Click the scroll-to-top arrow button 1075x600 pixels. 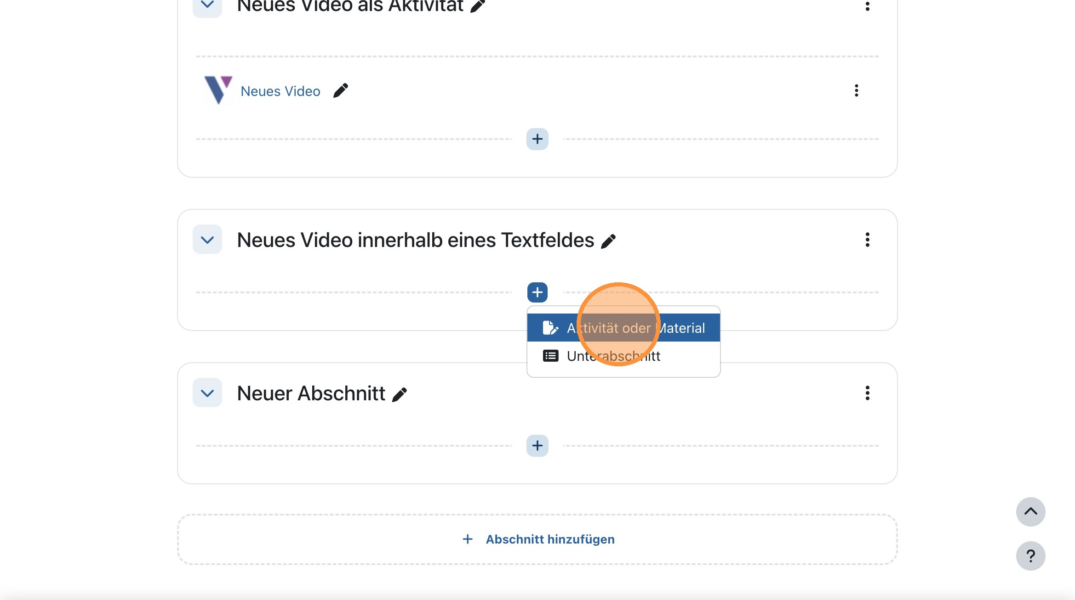pos(1031,511)
